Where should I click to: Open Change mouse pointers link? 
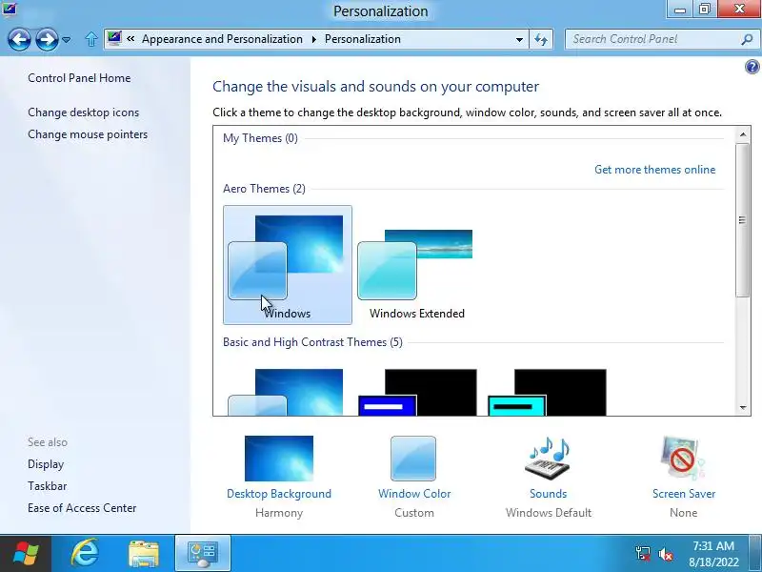tap(88, 134)
